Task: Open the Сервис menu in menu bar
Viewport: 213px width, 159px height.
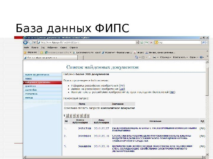Action: pyautogui.click(x=64, y=48)
